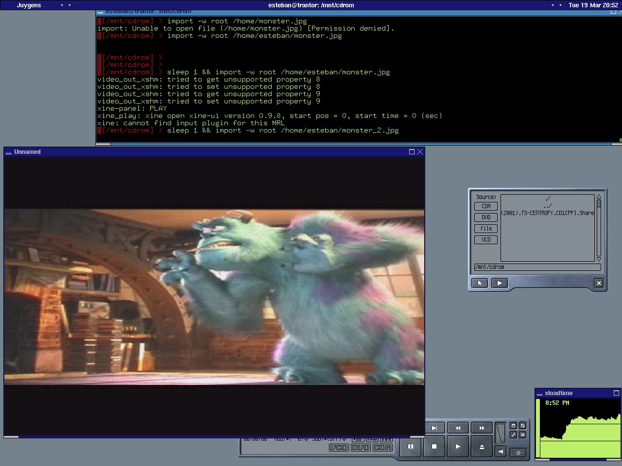Image resolution: width=622 pixels, height=466 pixels.
Task: Click the small window icon above the wrench
Action: [514, 426]
